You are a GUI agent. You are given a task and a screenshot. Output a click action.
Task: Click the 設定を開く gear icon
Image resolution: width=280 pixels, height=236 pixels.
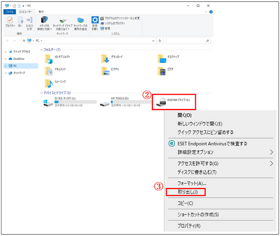pyautogui.click(x=95, y=21)
